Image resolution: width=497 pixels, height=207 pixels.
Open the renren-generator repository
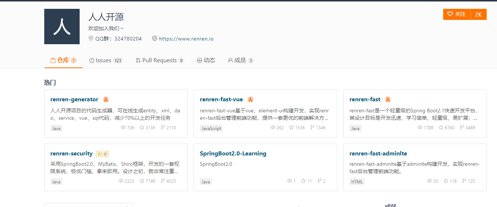click(74, 99)
